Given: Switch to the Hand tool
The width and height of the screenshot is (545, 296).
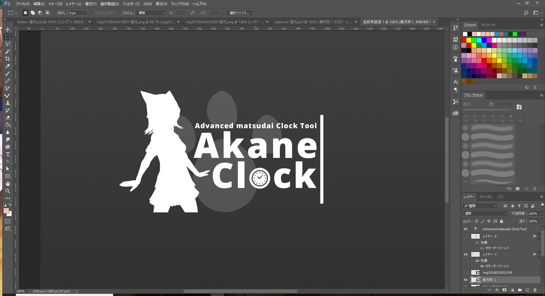Looking at the screenshot, I should click(8, 183).
